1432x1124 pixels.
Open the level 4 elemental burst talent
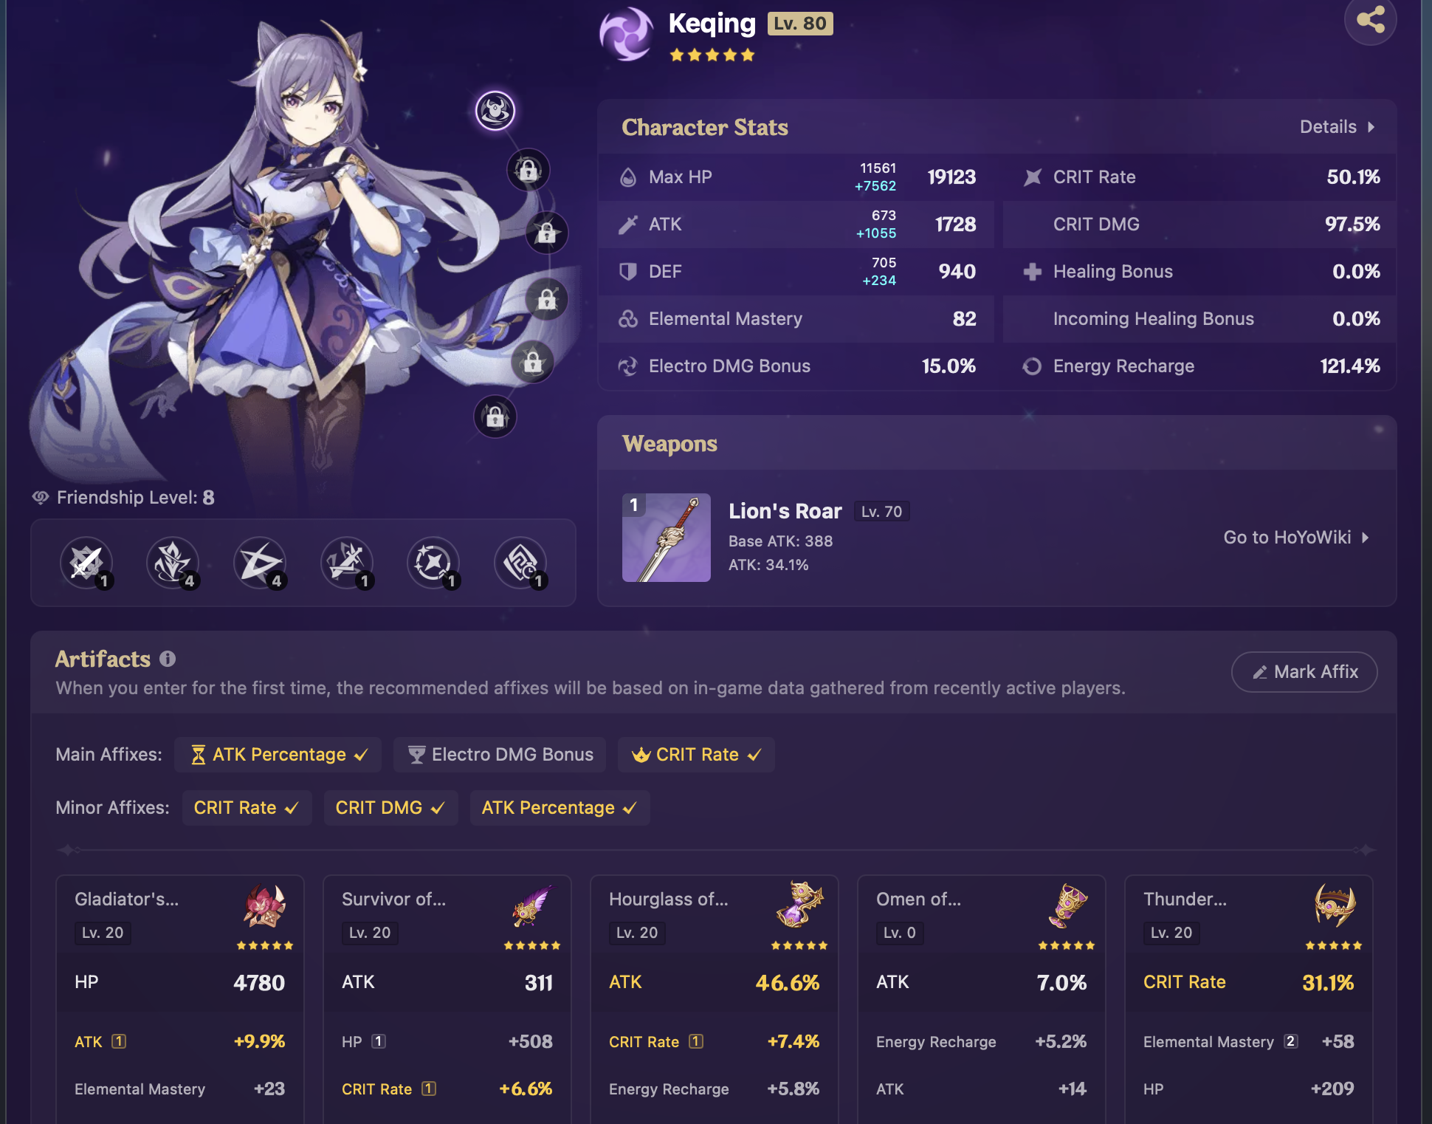tap(261, 563)
